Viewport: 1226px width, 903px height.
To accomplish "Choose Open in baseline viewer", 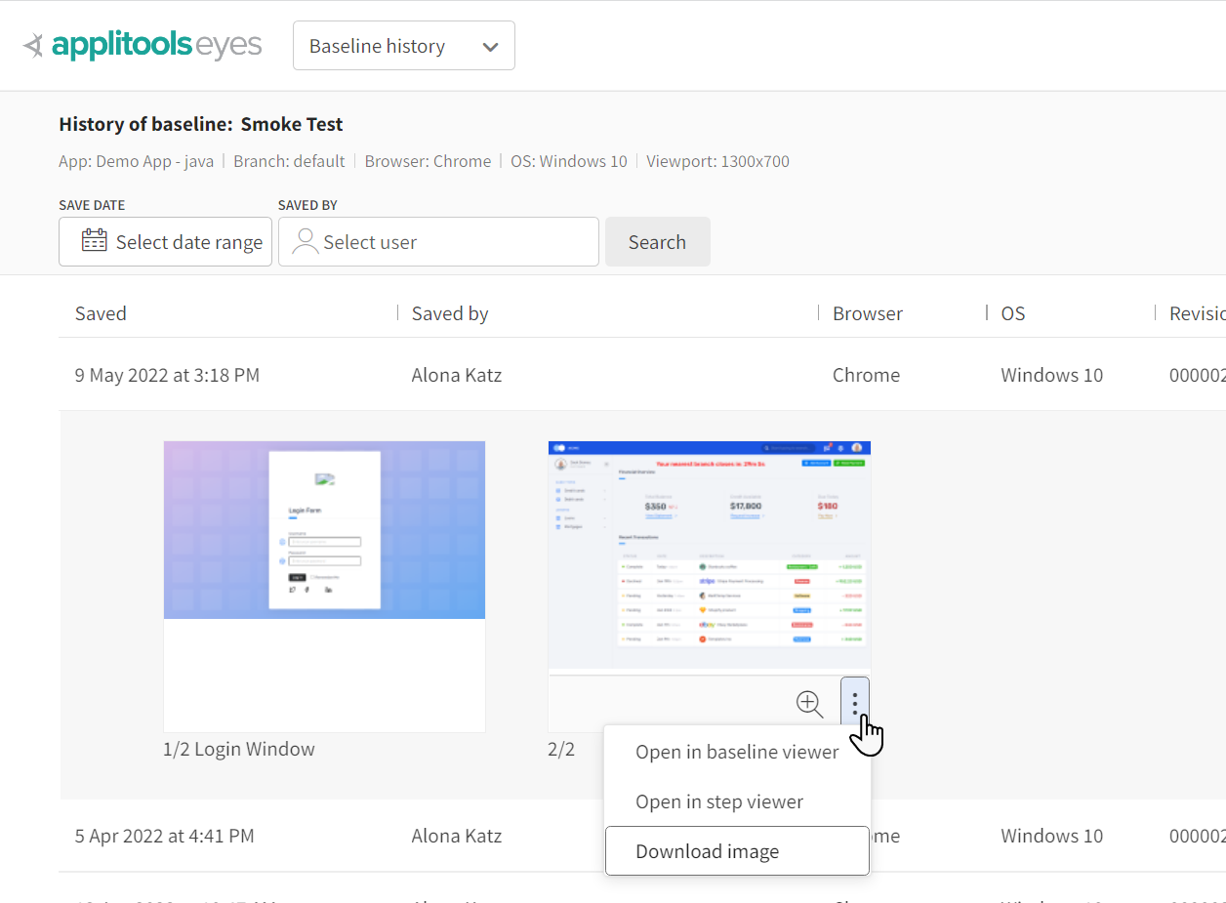I will (x=737, y=752).
